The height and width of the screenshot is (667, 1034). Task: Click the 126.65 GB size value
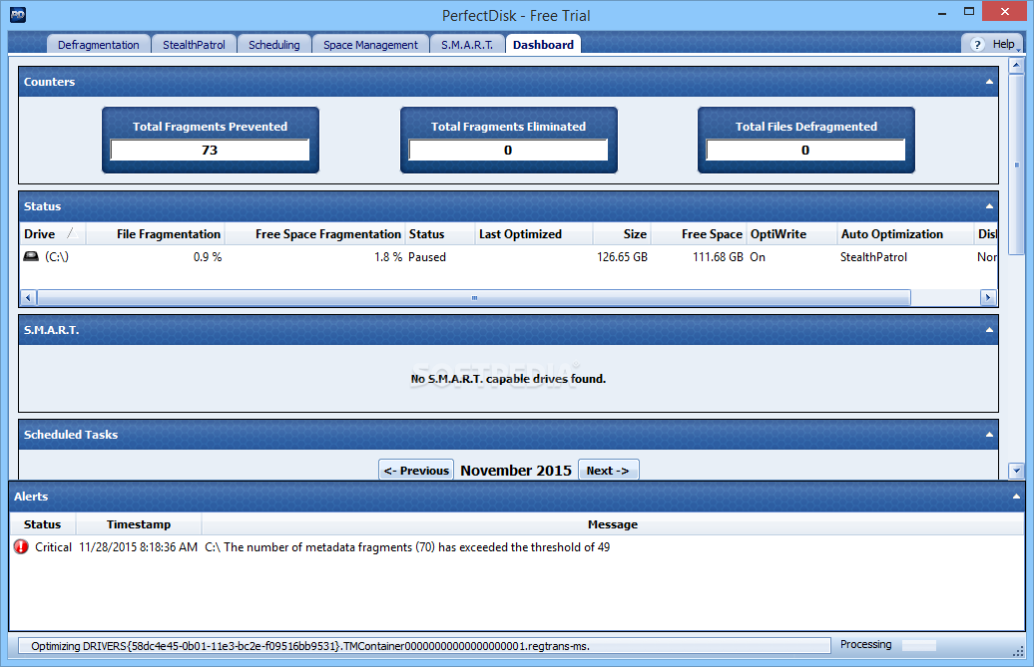[x=622, y=257]
